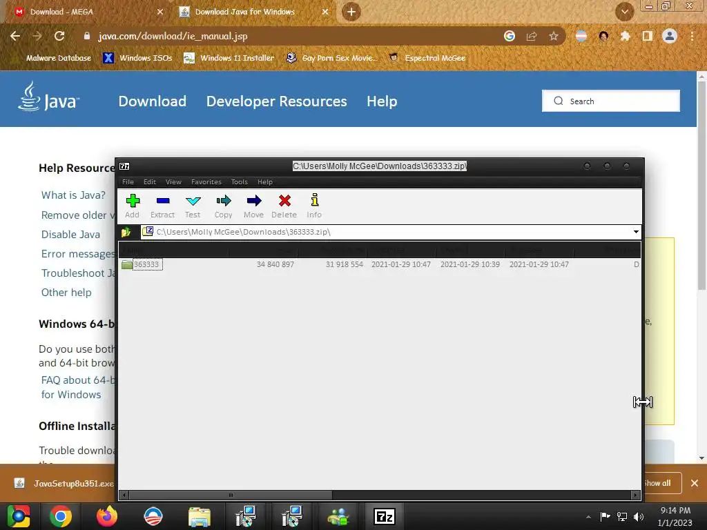The height and width of the screenshot is (530, 707).
Task: Open Chrome three-dot menu
Action: coord(692,36)
